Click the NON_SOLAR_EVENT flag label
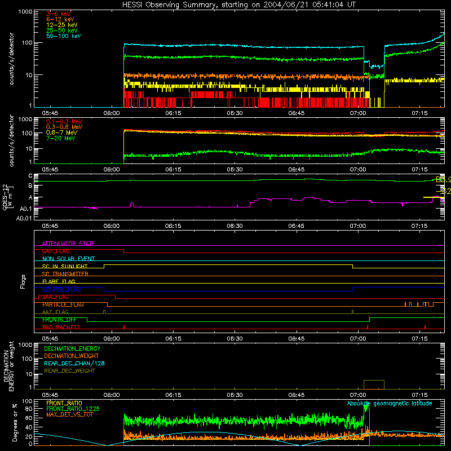 pyautogui.click(x=68, y=259)
